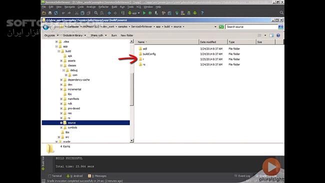Click the Open folder toolbar icon

pyautogui.click(x=44, y=13)
